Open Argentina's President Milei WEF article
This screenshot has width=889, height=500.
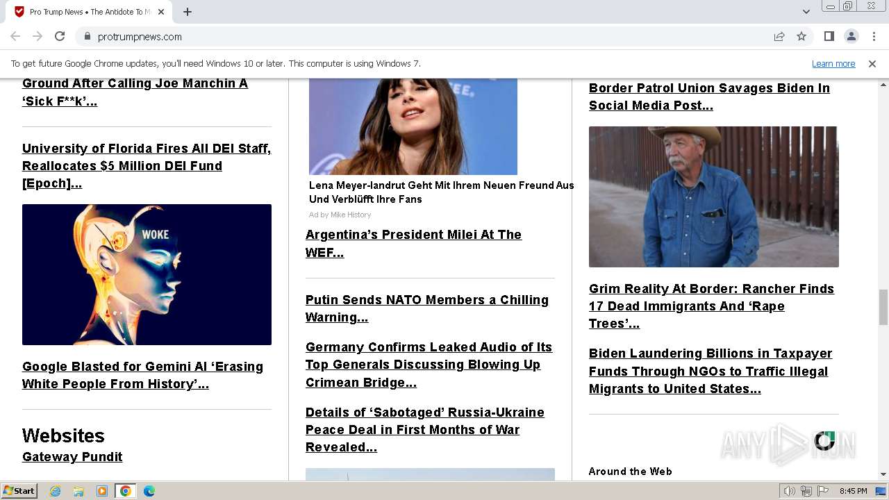pyautogui.click(x=413, y=244)
